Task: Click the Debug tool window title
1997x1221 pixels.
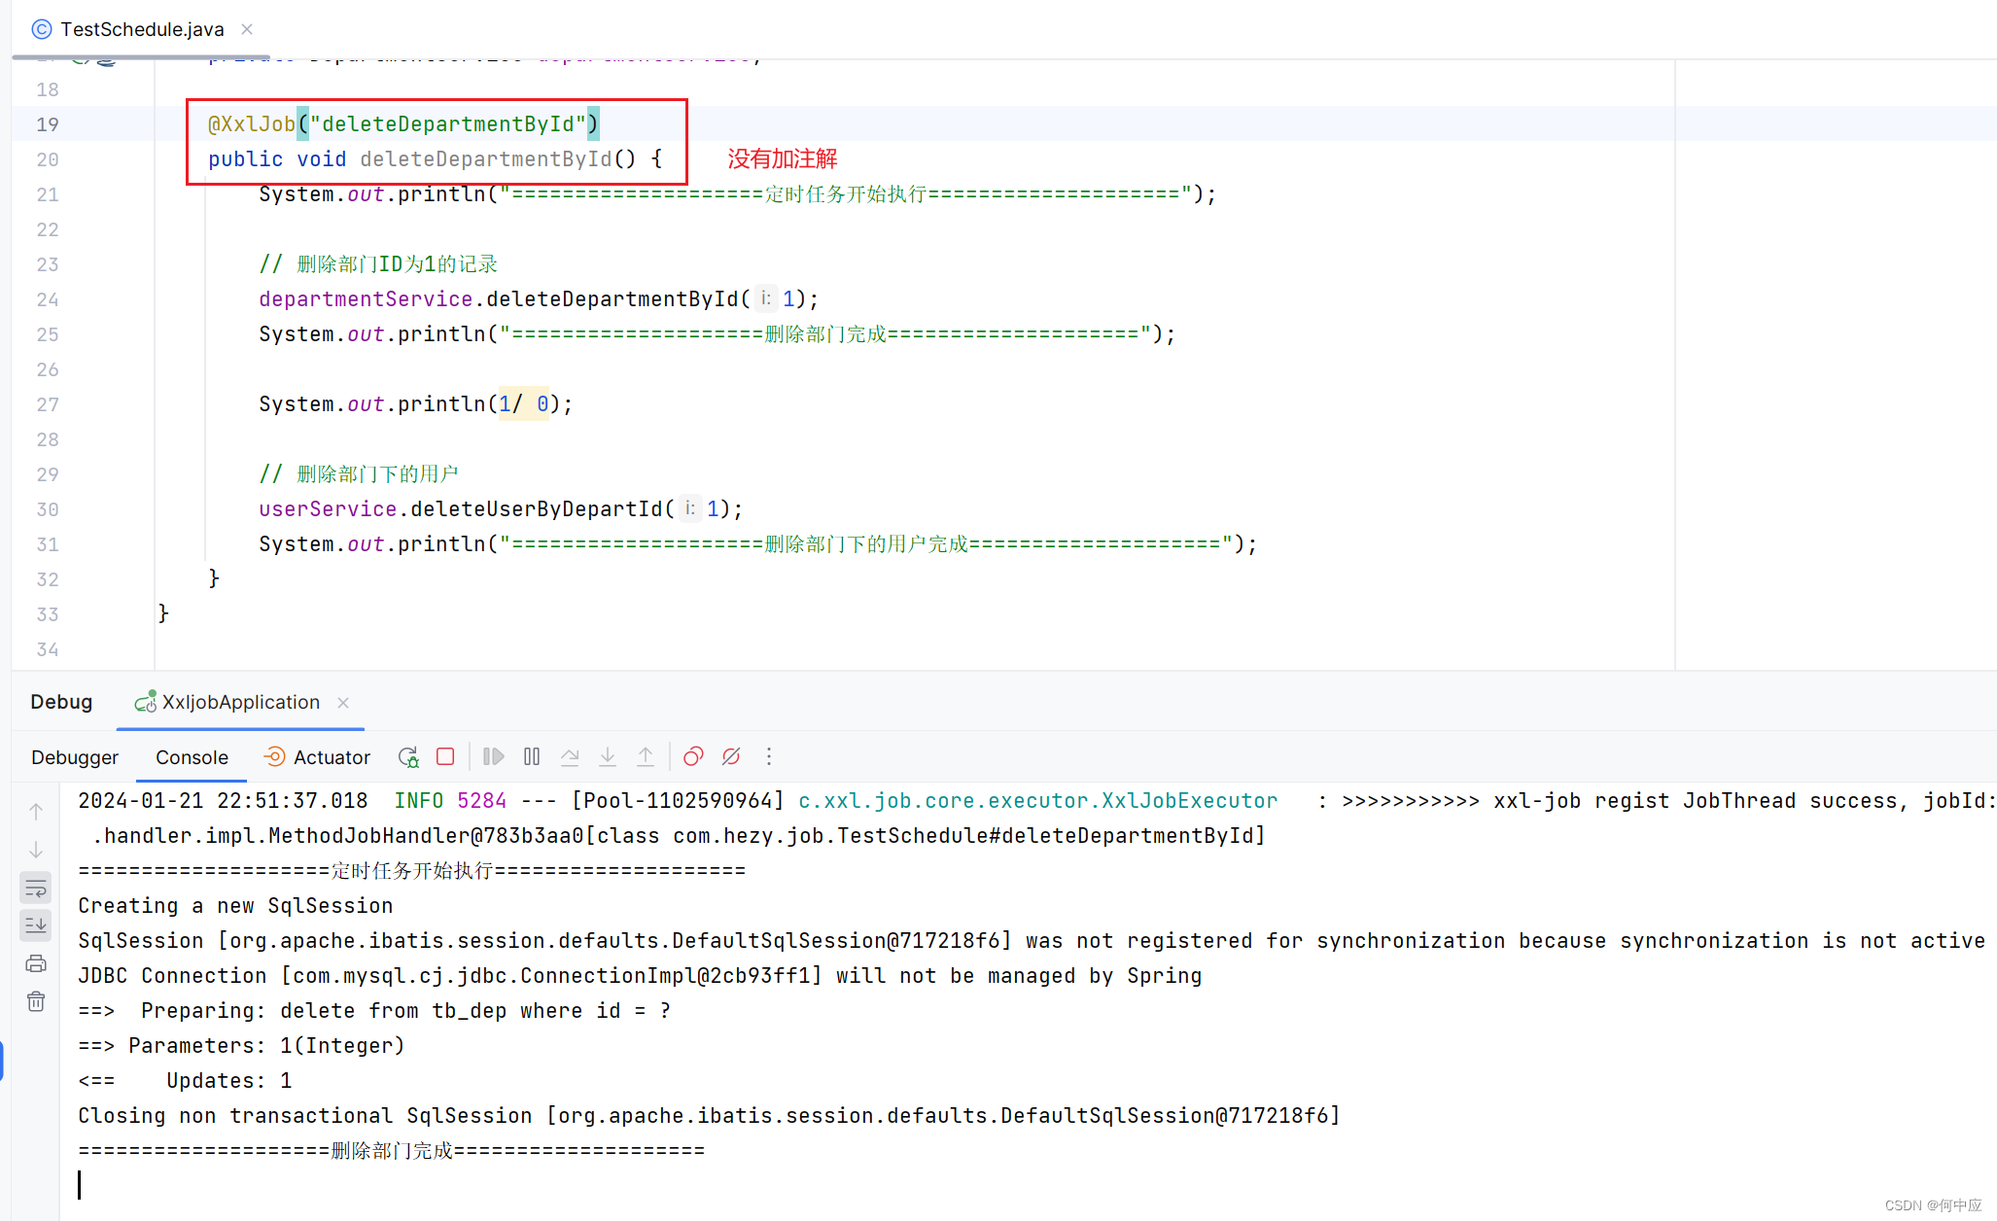Action: (x=61, y=702)
